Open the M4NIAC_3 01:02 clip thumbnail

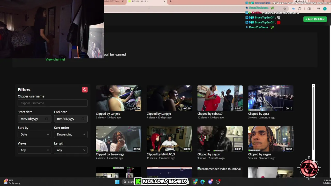pyautogui.click(x=169, y=139)
